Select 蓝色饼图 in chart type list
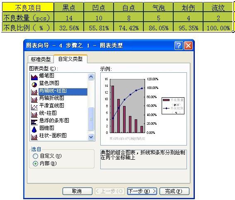 [x=49, y=83]
